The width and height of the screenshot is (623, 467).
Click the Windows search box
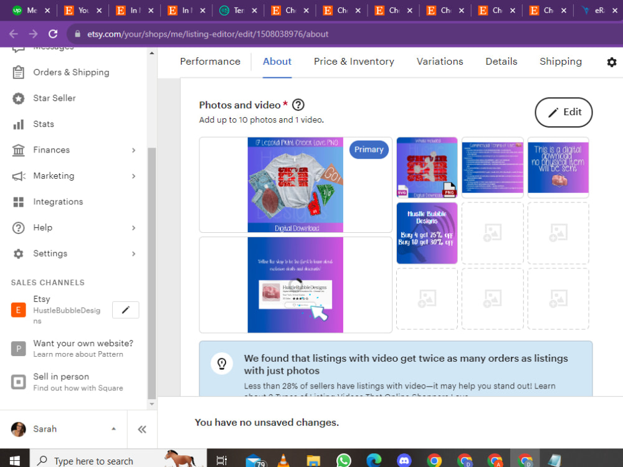pos(118,461)
